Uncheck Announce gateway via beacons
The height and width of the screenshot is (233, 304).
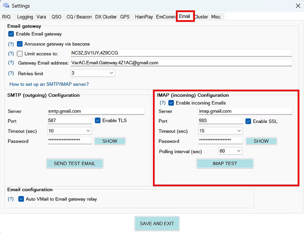(20, 44)
